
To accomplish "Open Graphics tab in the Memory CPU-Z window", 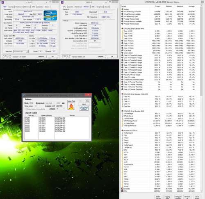I will [100, 7].
